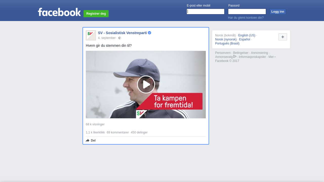Click 69 kommentarer count
324x182 pixels.
pyautogui.click(x=118, y=132)
